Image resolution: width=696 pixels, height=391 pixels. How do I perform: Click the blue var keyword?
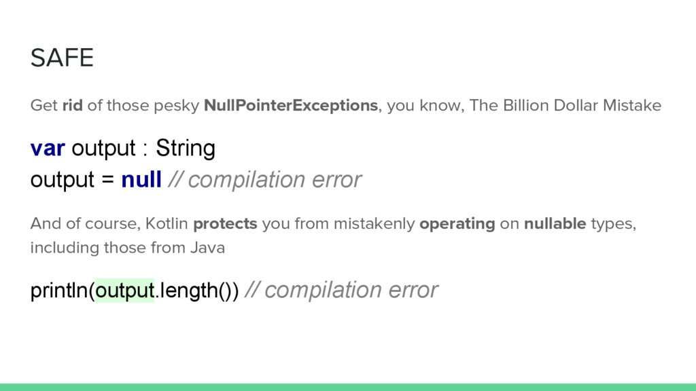48,148
